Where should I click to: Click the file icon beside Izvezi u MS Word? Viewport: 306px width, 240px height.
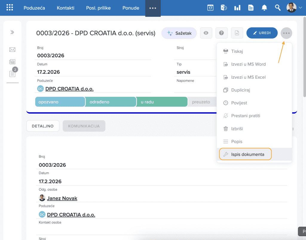(x=226, y=64)
